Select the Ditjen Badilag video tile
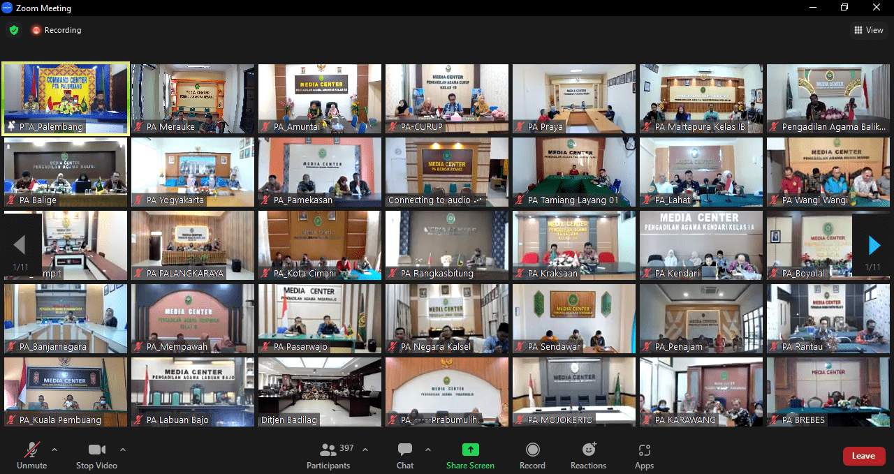Image resolution: width=894 pixels, height=474 pixels. [320, 392]
